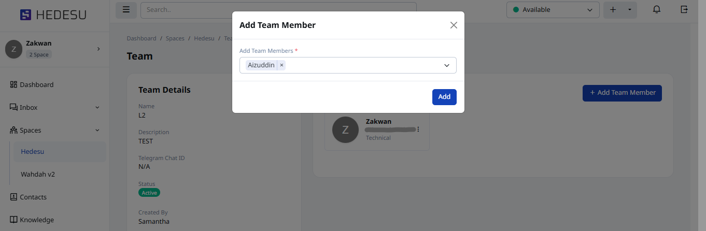Collapse the Spaces sidebar section
This screenshot has height=231, width=706.
click(x=97, y=131)
